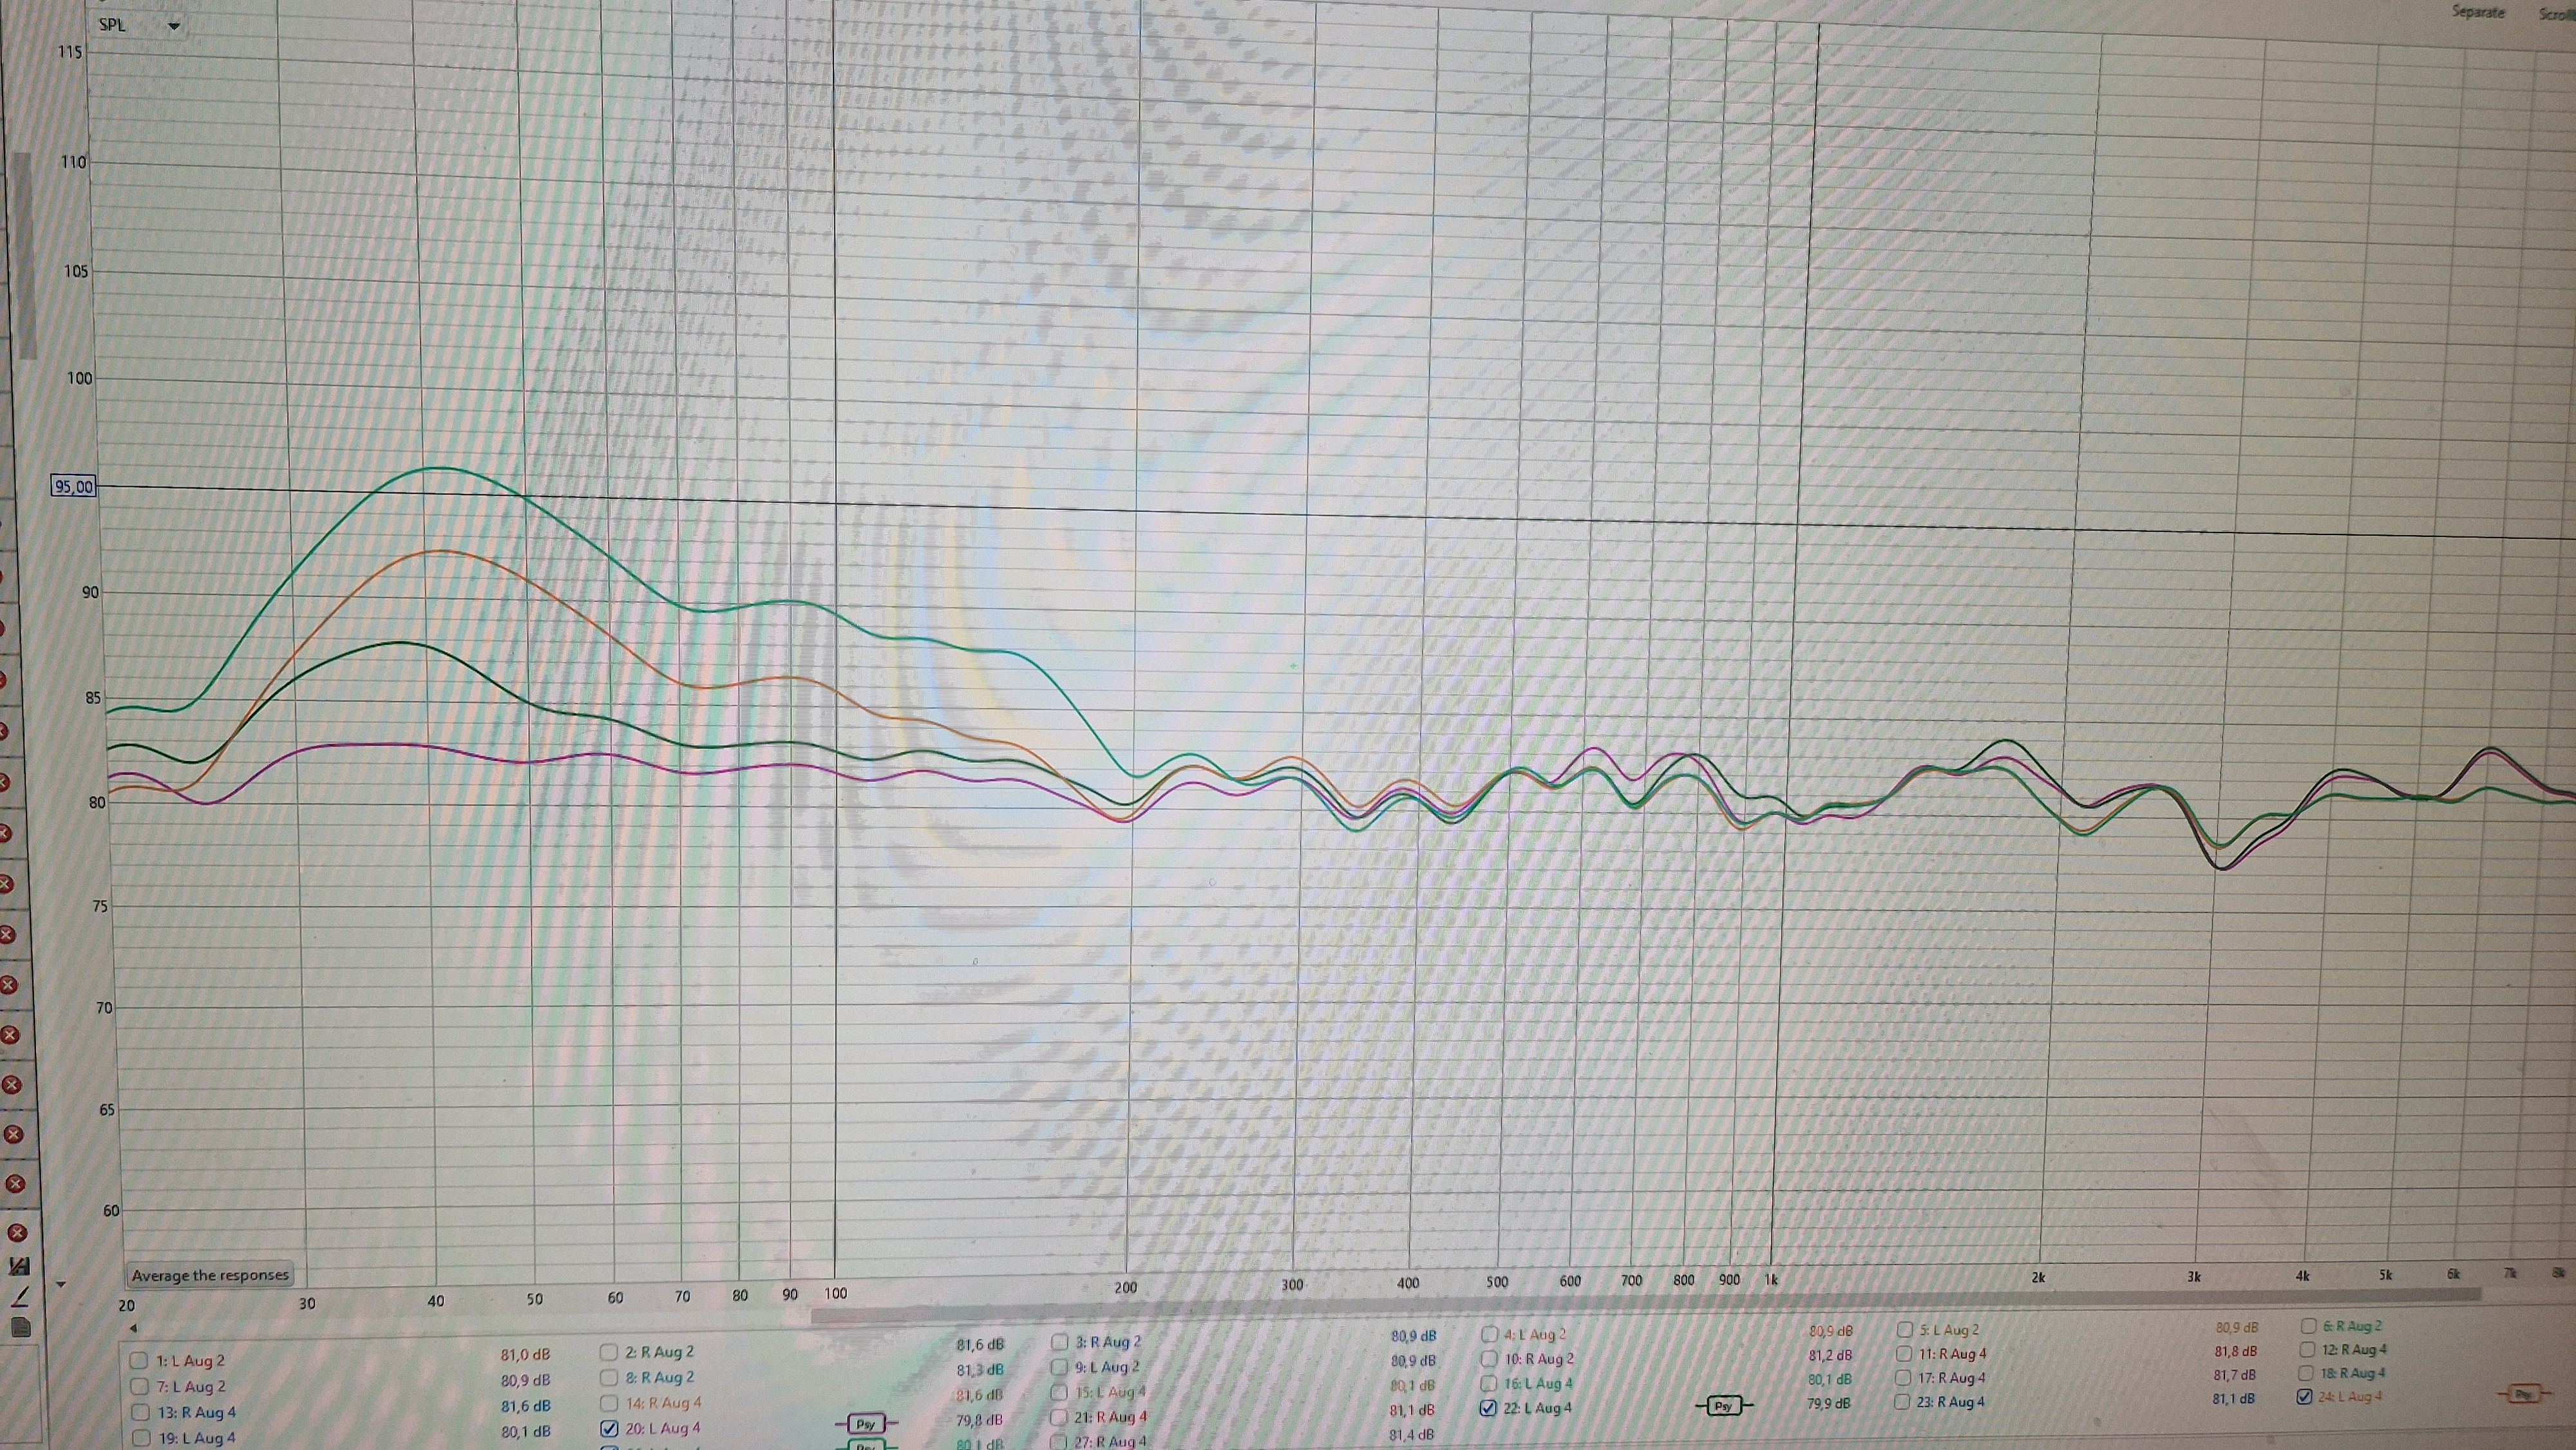This screenshot has height=1450, width=2576.
Task: Click the 1k label on frequency axis
Action: click(1771, 1279)
